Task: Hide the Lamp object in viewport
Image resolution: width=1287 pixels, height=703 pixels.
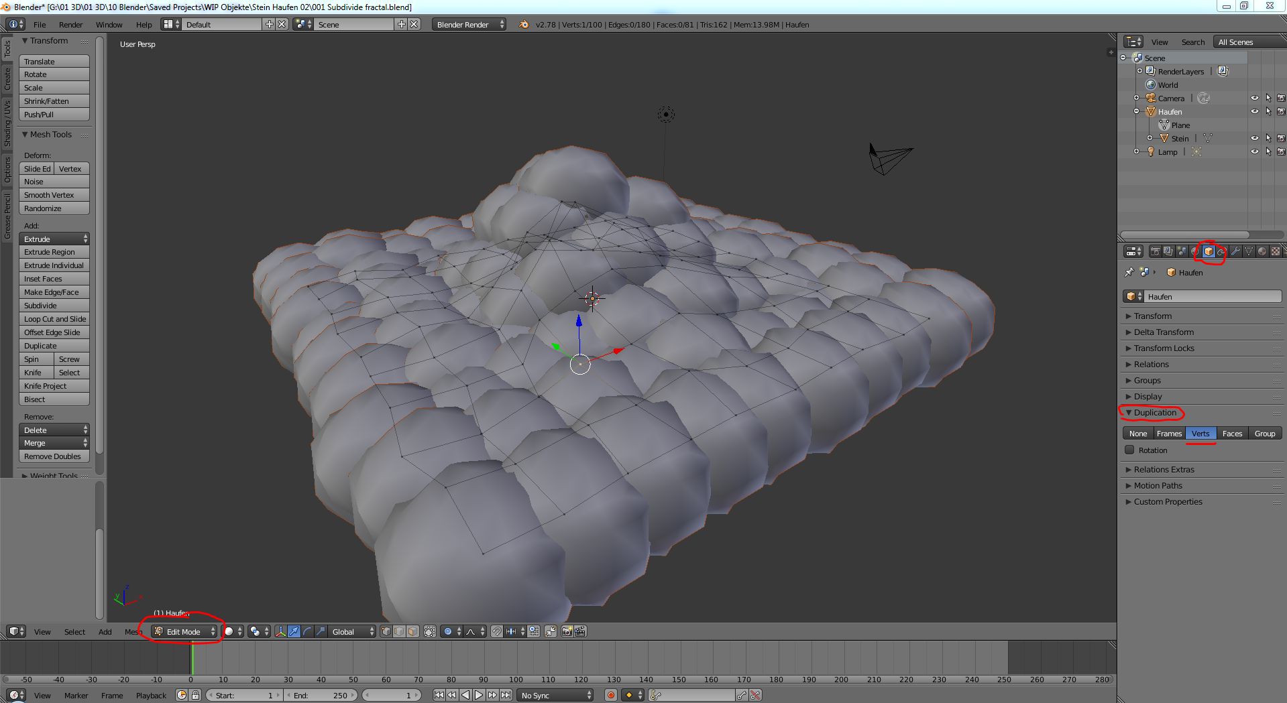Action: [x=1254, y=151]
